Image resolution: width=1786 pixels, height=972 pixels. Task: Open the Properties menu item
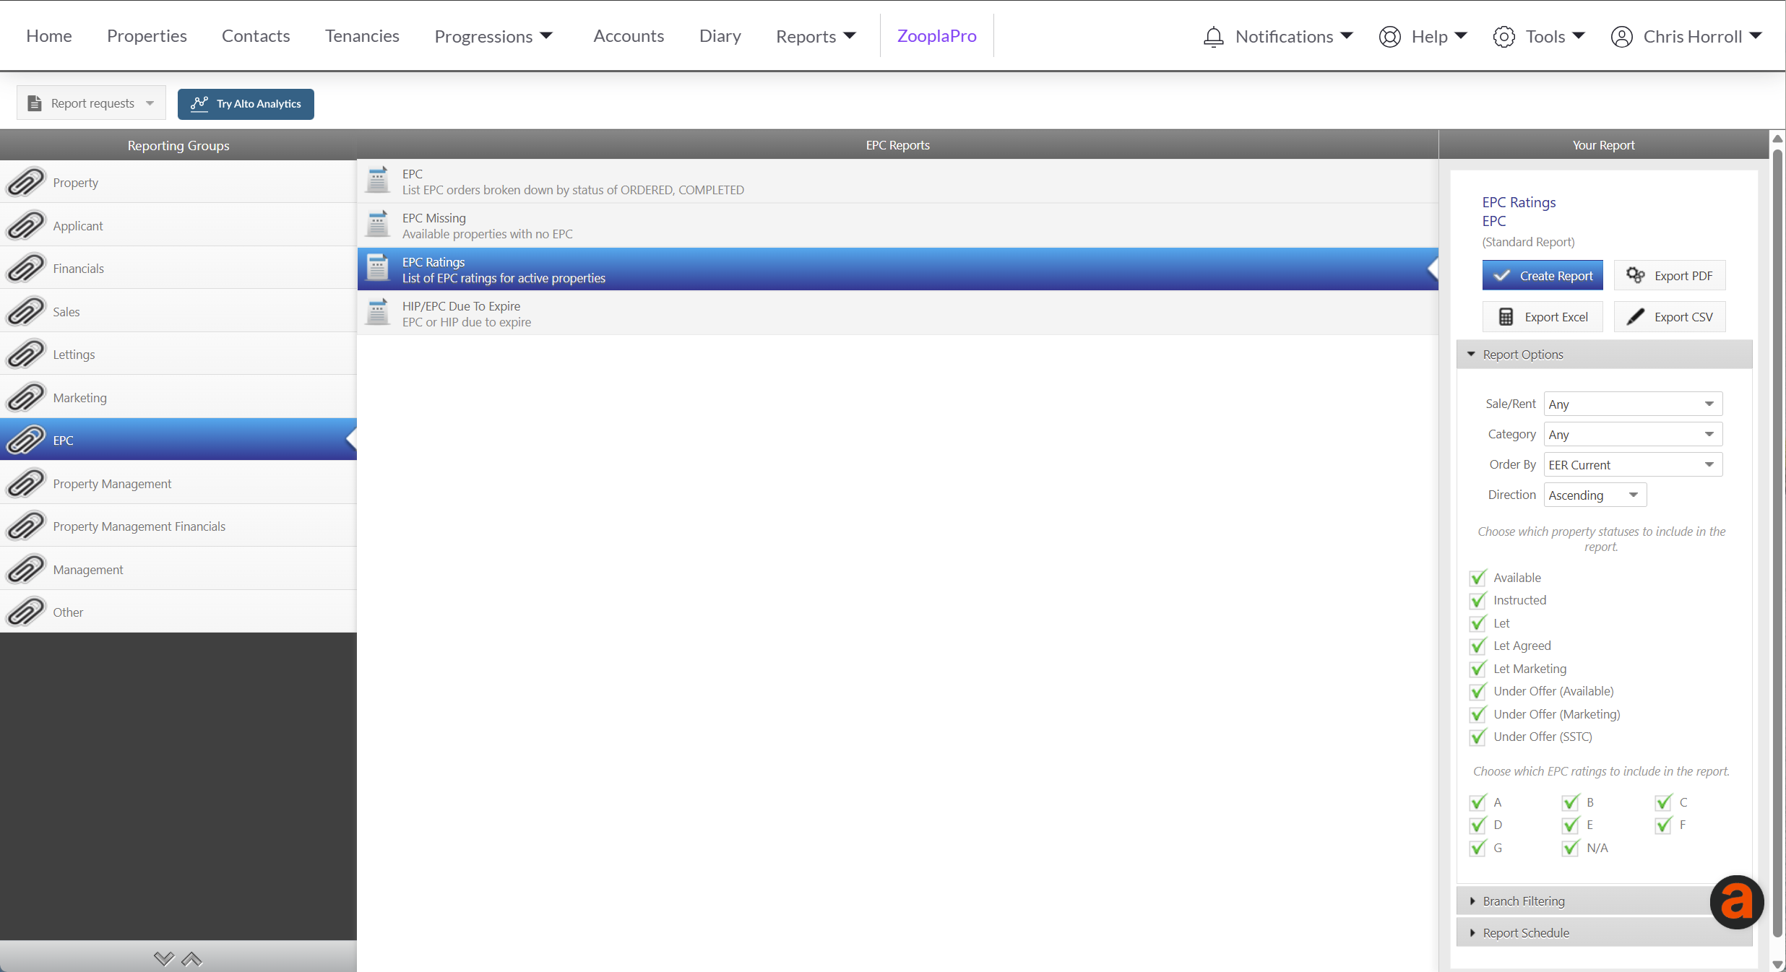(147, 36)
